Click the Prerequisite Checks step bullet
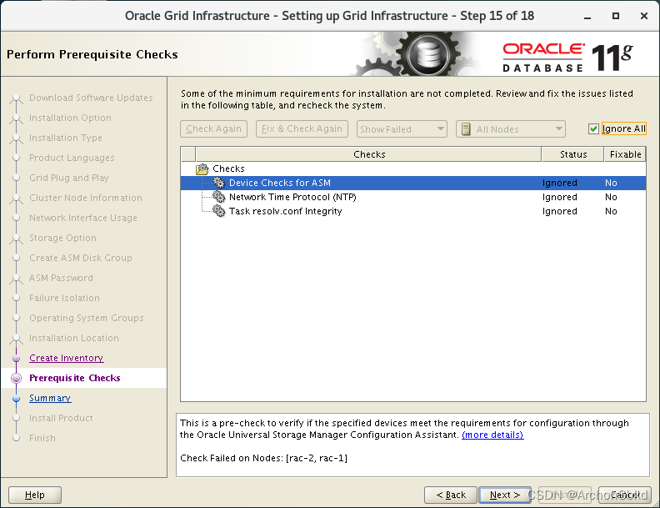 coord(17,378)
